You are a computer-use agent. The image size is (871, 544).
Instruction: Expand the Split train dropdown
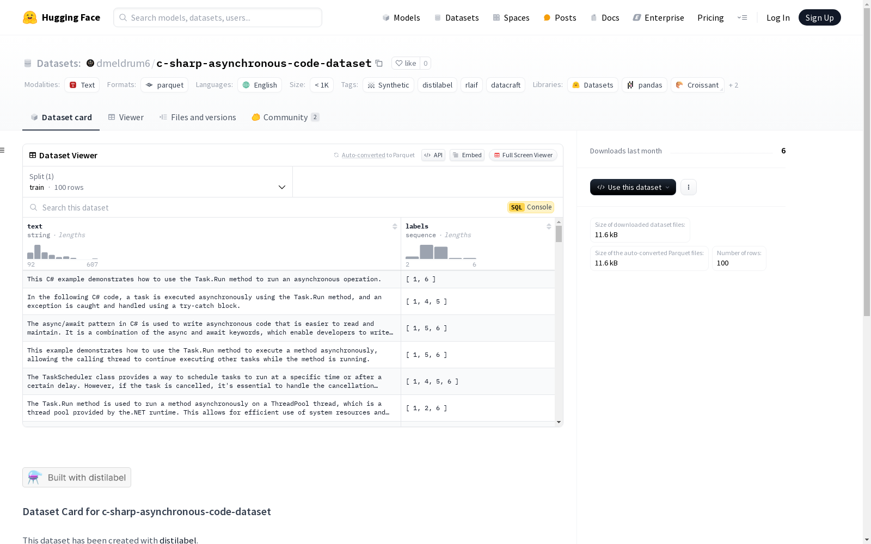tap(158, 182)
